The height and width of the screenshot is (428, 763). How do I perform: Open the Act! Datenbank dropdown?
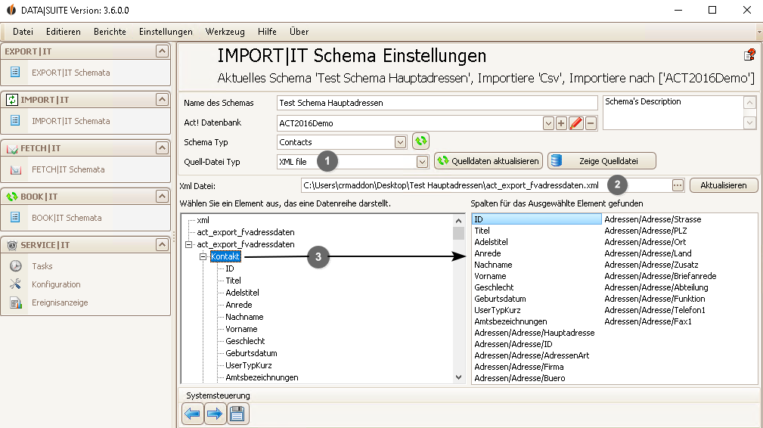tap(548, 123)
